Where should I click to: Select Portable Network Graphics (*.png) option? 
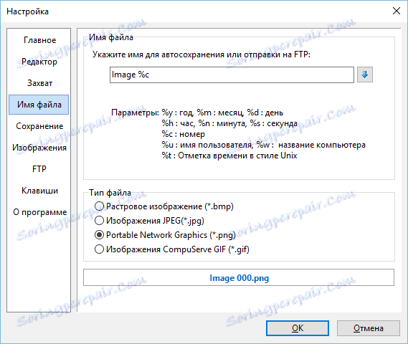pyautogui.click(x=165, y=235)
